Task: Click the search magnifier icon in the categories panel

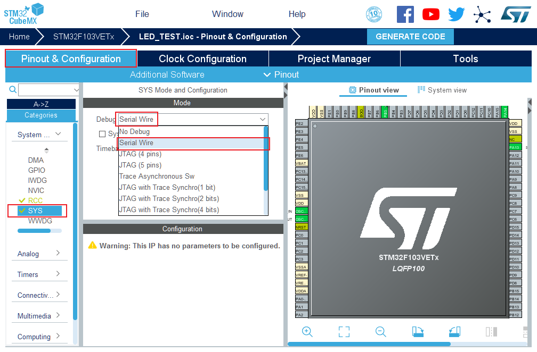Action: coord(13,89)
